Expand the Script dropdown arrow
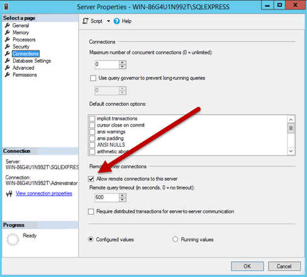The image size is (307, 277). coord(108,21)
